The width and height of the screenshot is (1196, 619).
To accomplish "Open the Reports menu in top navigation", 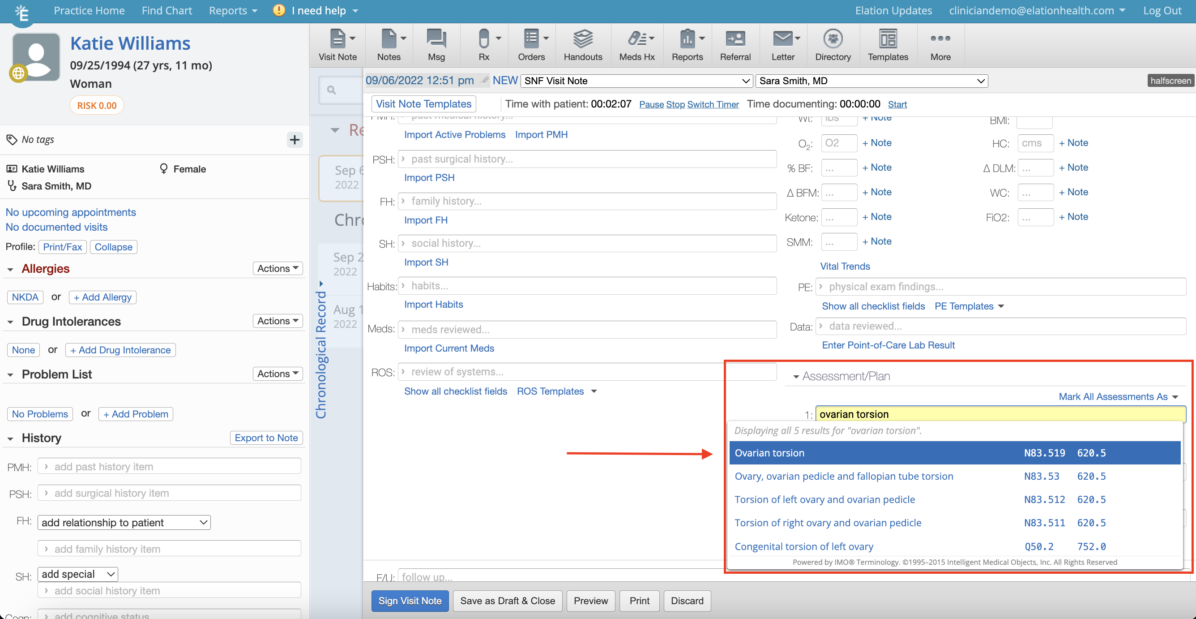I will [x=232, y=10].
